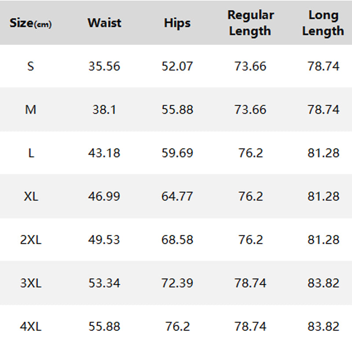The image size is (352, 352).
Task: Click the Long Length header
Action: 323,23
